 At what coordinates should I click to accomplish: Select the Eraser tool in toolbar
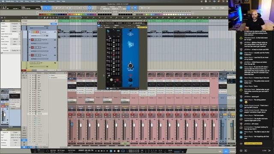[57, 8]
